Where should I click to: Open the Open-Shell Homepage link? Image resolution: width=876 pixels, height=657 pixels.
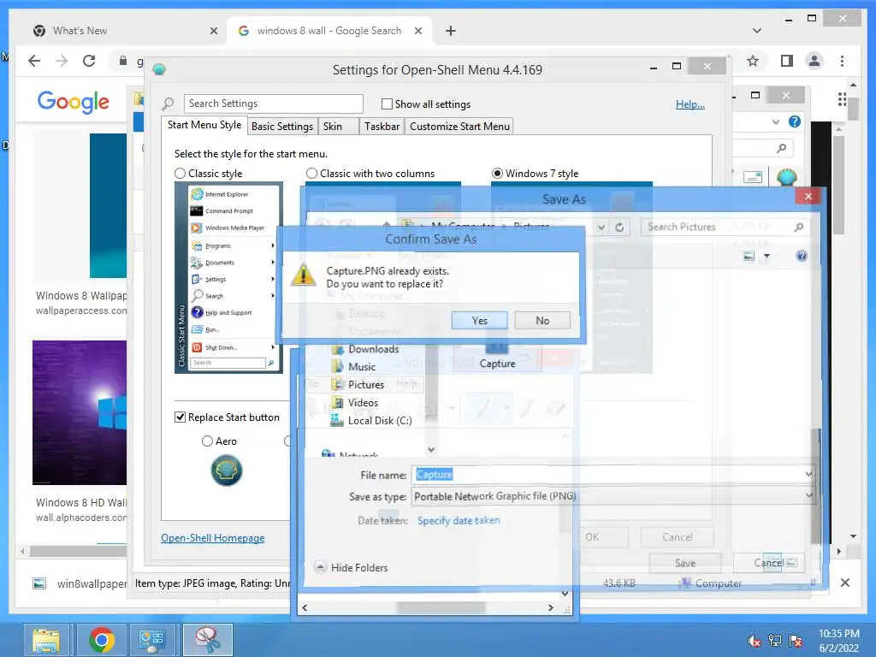(x=213, y=537)
